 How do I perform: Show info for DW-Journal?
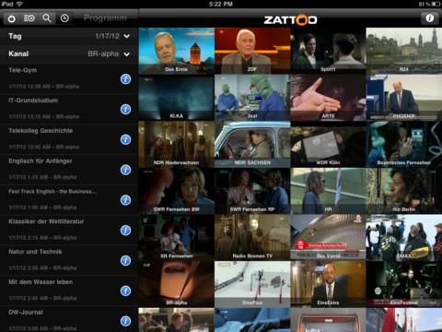pyautogui.click(x=125, y=321)
